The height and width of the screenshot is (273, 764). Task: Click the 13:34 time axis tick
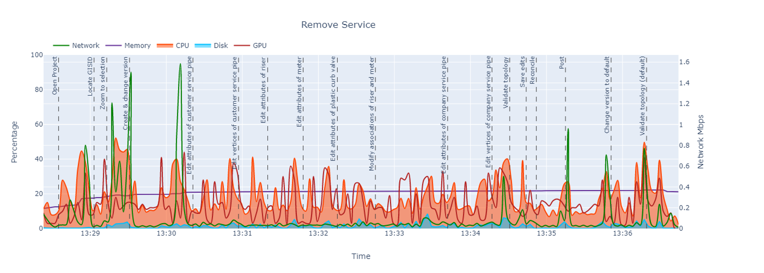470,233
